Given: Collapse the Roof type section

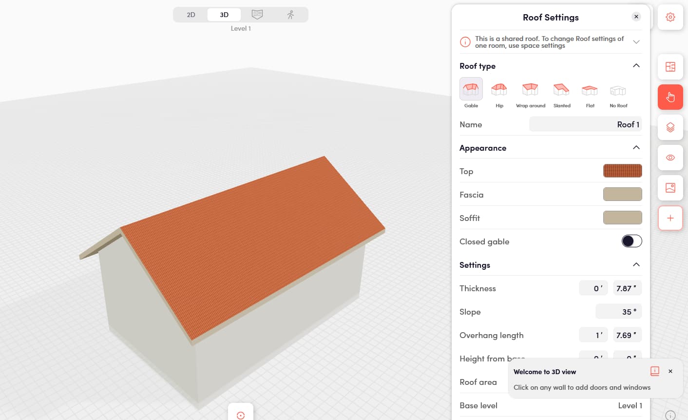Looking at the screenshot, I should click(636, 66).
